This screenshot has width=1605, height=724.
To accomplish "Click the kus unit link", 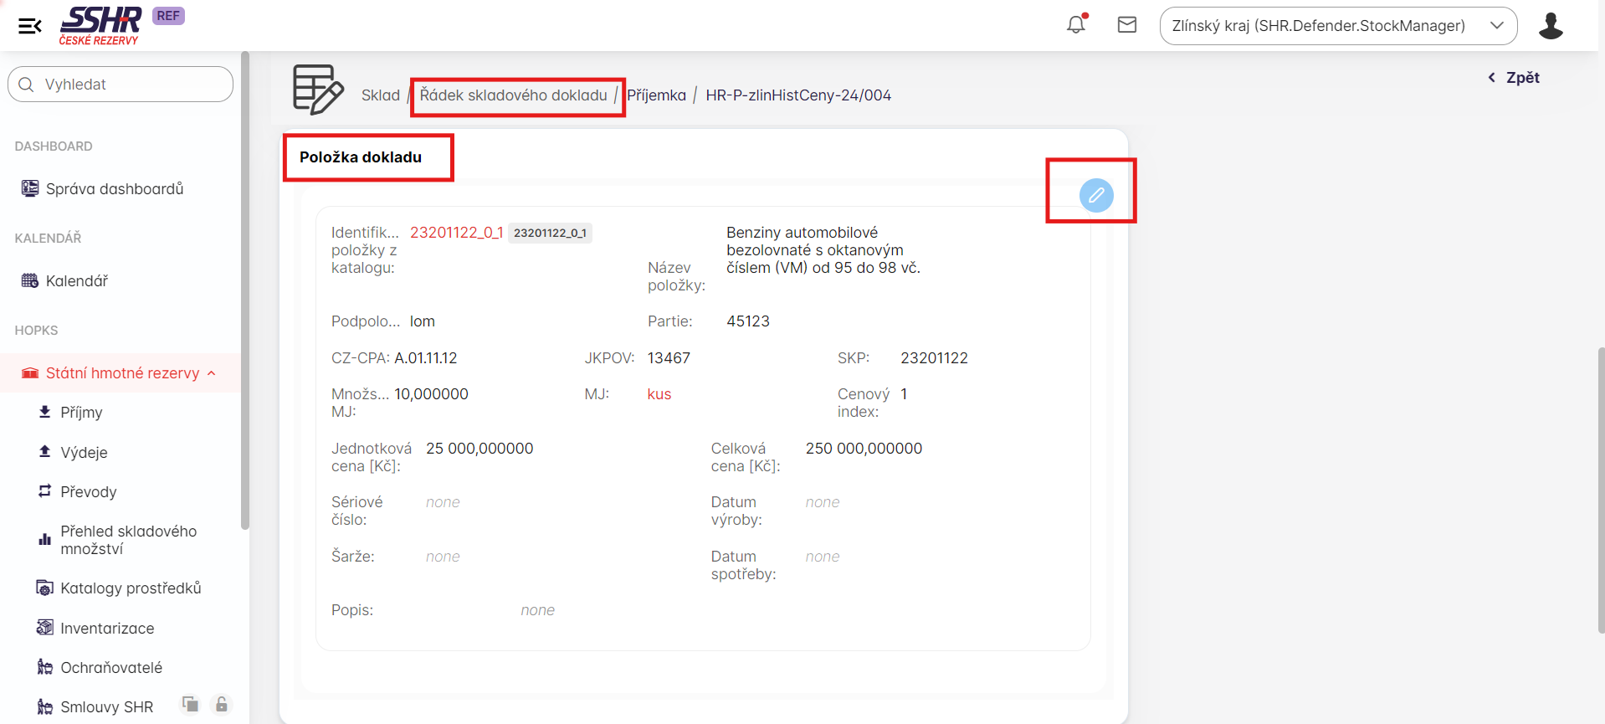I will coord(659,394).
